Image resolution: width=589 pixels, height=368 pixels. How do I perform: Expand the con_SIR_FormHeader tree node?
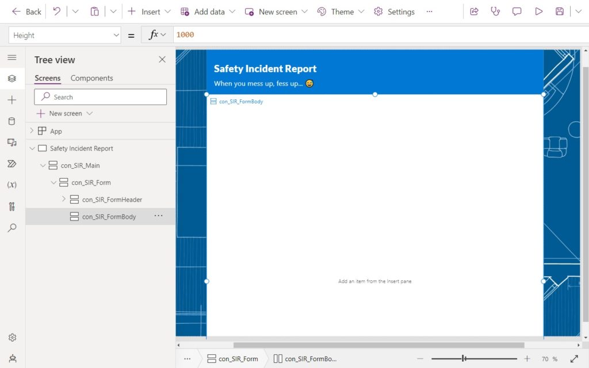(x=63, y=199)
